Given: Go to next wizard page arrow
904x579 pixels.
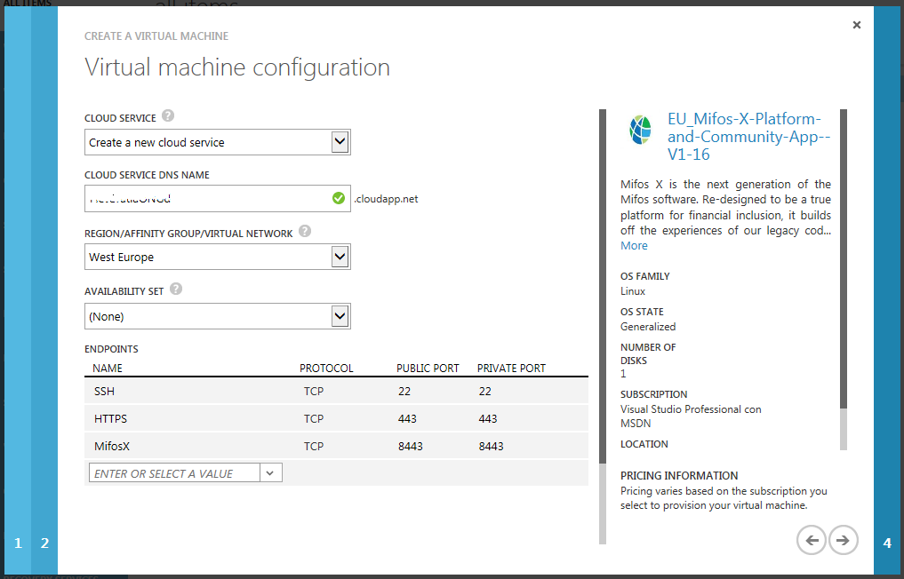Looking at the screenshot, I should [x=844, y=539].
